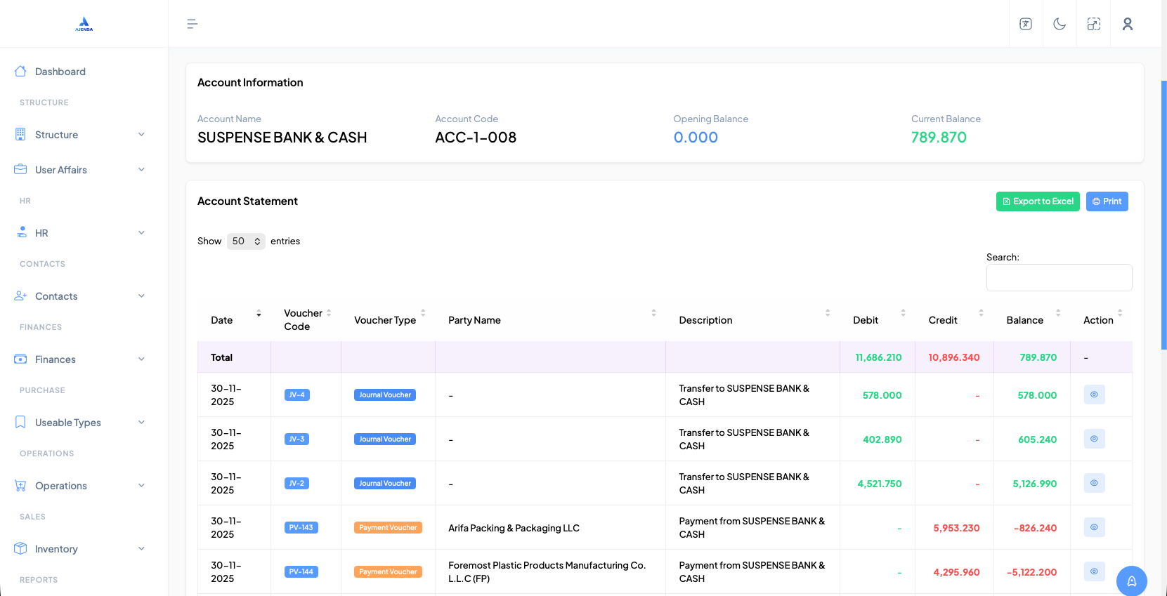Enter fullscreen mode via header icon
The width and height of the screenshot is (1167, 596).
[x=1093, y=25]
